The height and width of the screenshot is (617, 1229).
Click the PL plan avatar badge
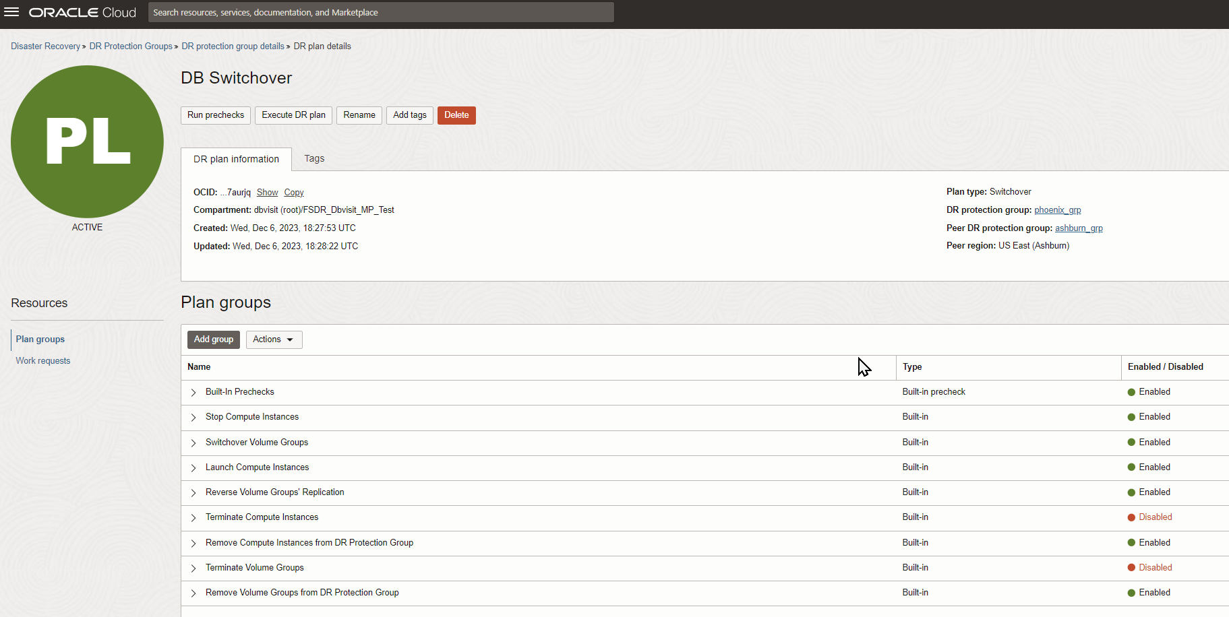87,141
